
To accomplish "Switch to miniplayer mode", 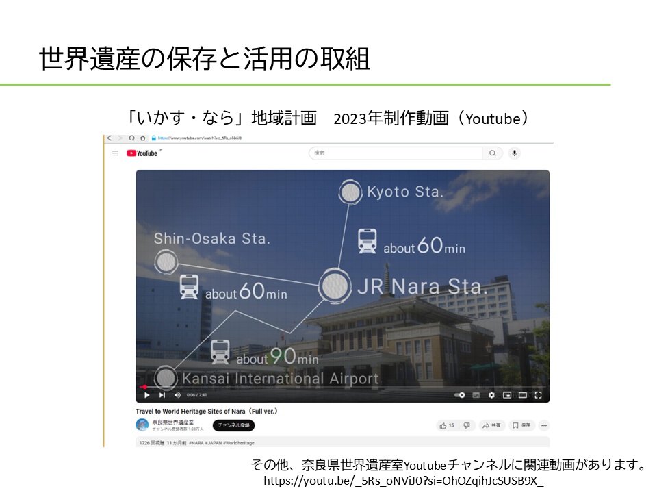I will 507,395.
